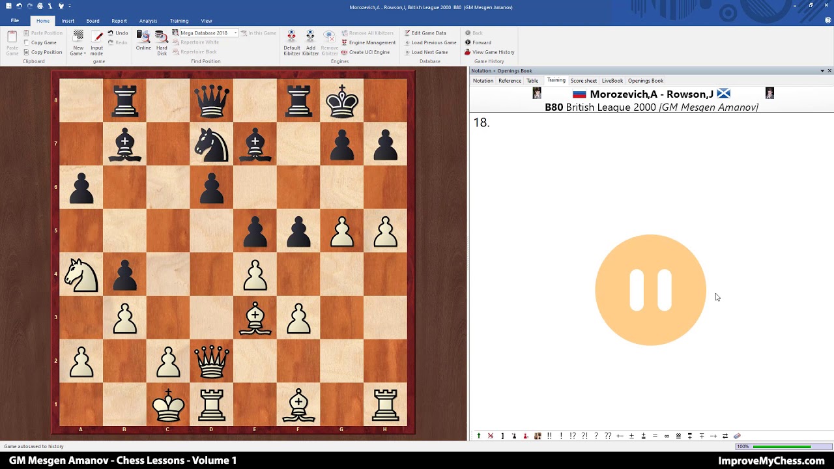Load Next Game from the database

[x=426, y=52]
